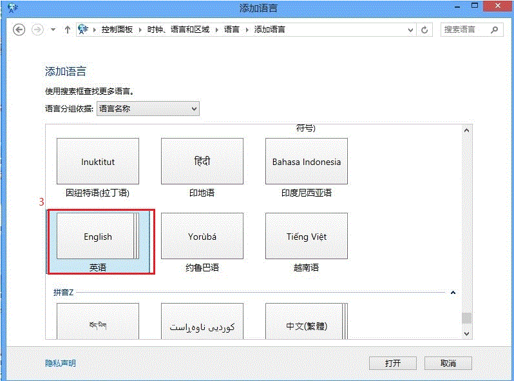
Task: Click the language icon in address bar
Action: 83,30
